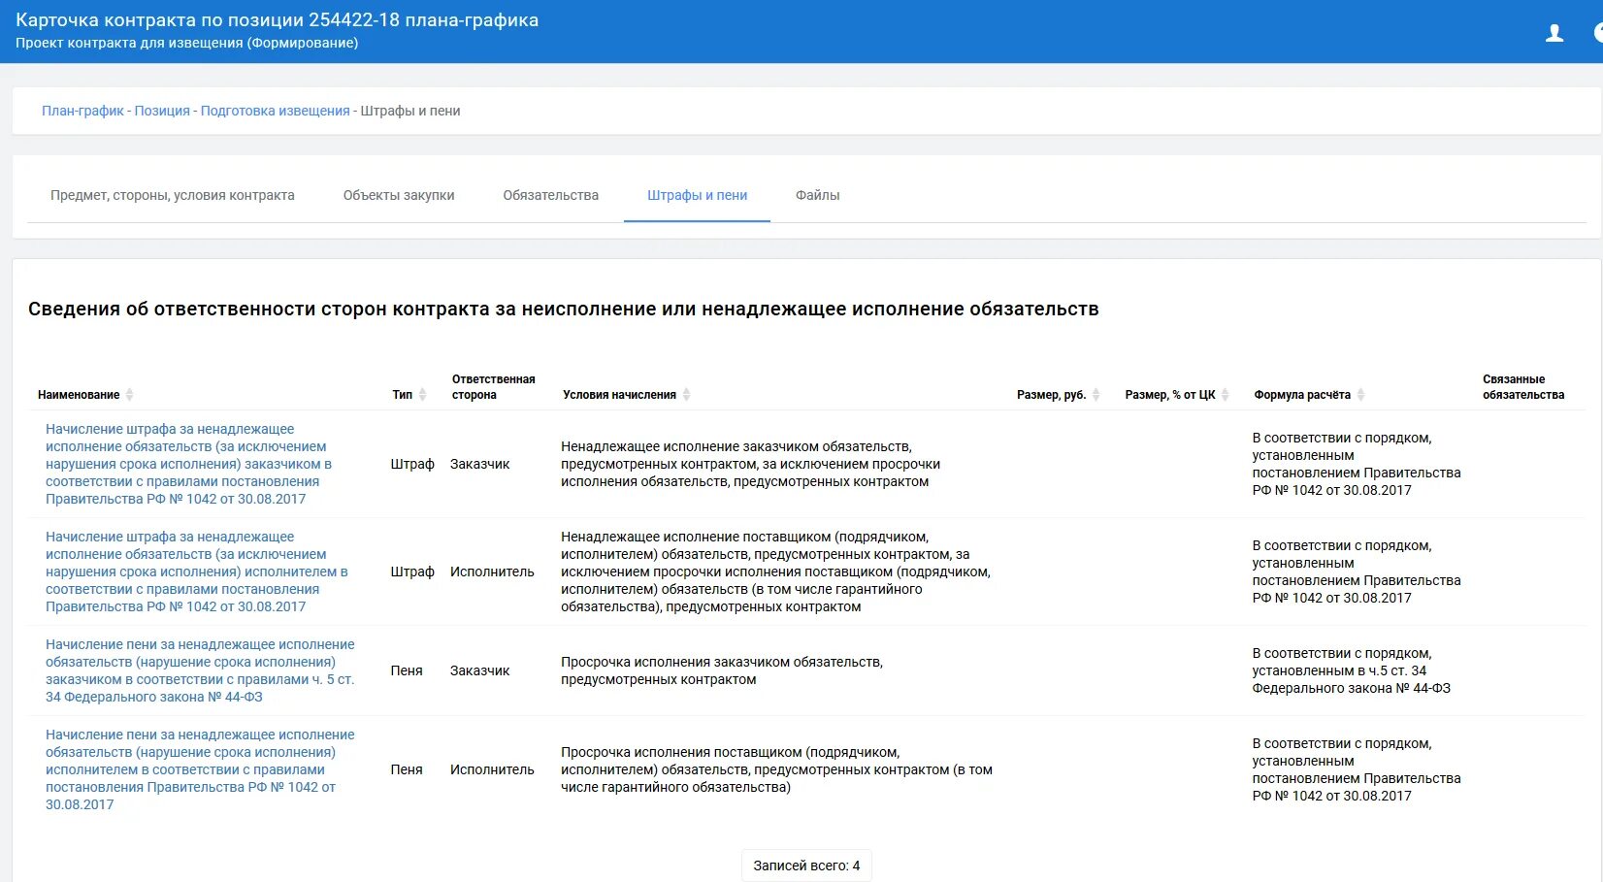
Task: Sort by Размер, руб. column arrows
Action: (x=1096, y=395)
